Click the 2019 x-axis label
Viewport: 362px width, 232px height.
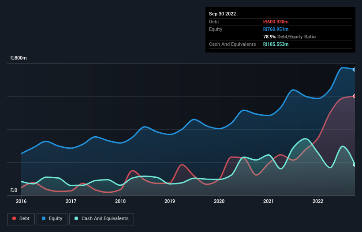click(170, 201)
